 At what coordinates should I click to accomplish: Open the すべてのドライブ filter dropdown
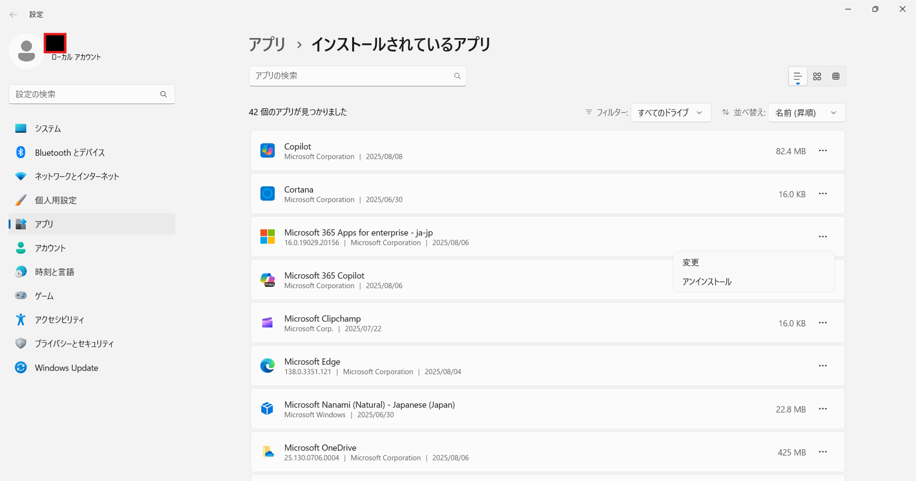click(x=671, y=113)
